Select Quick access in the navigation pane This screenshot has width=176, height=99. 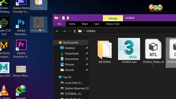[x=71, y=42]
